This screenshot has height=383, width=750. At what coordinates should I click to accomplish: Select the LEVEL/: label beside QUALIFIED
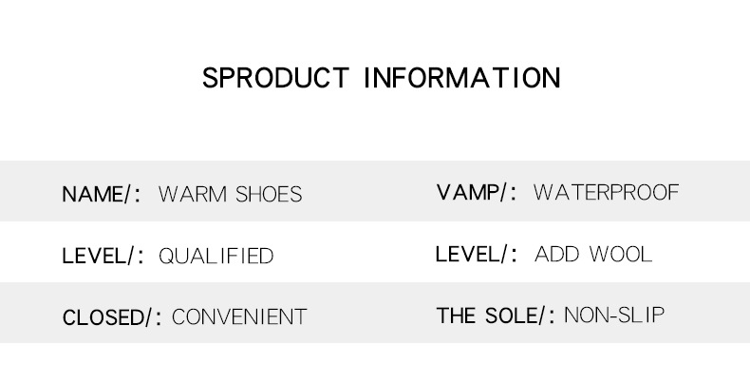(102, 256)
